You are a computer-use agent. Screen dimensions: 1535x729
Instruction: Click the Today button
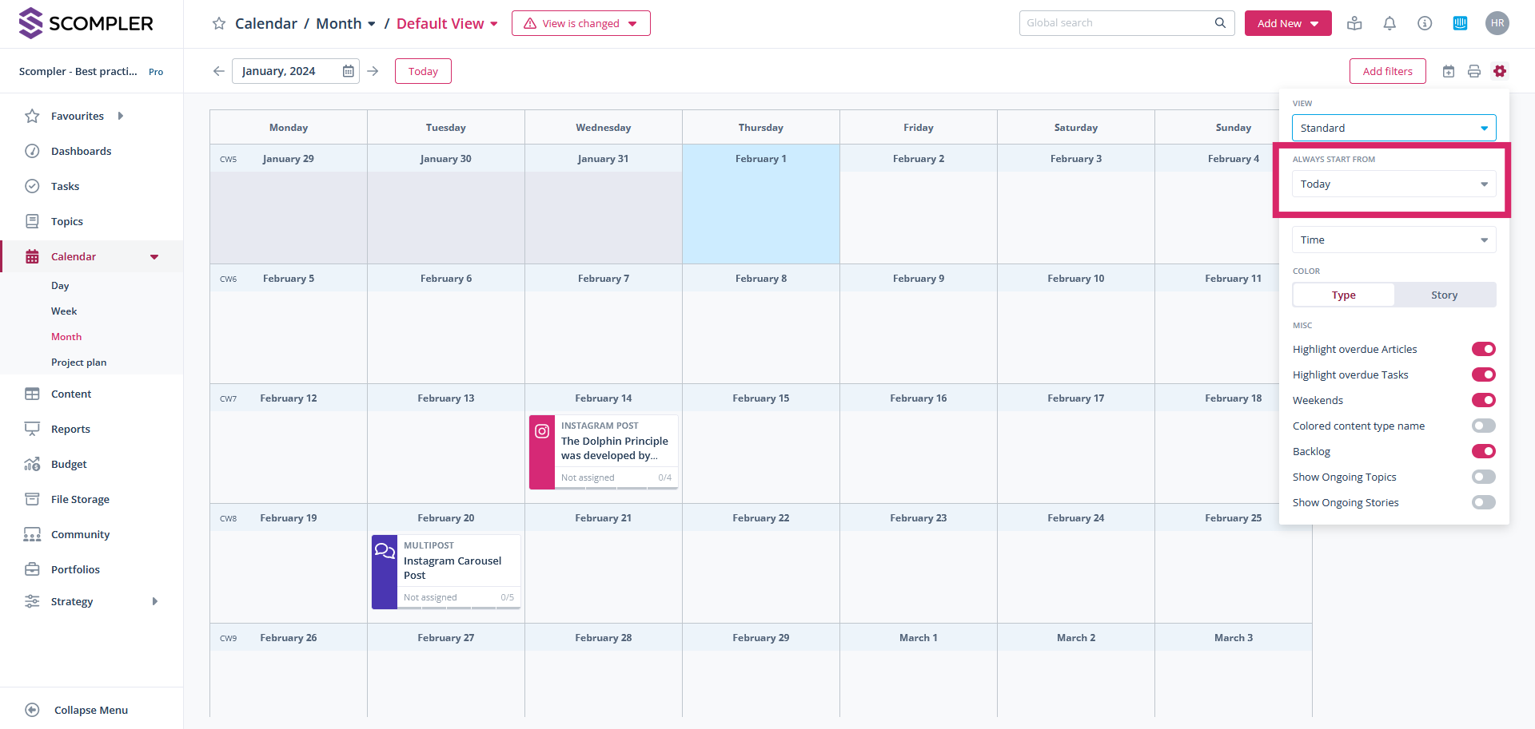(x=423, y=71)
